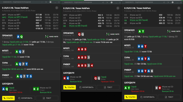Click preflop A T hole cards in right window

141,31
